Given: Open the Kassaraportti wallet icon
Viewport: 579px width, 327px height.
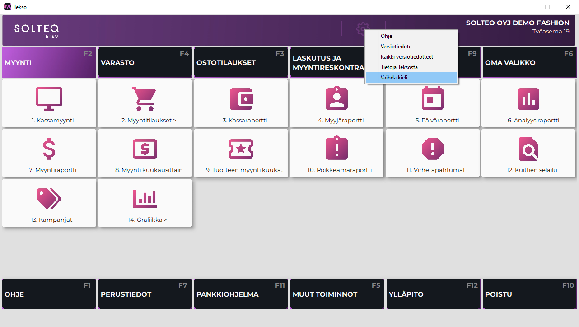Looking at the screenshot, I should coord(241,99).
